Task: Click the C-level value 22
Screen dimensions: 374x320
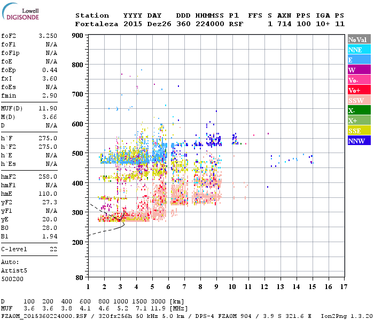Action: 53,250
